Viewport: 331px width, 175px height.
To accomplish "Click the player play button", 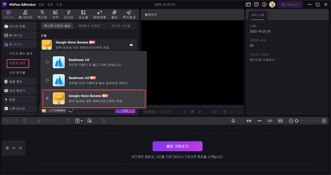I will [x=192, y=112].
